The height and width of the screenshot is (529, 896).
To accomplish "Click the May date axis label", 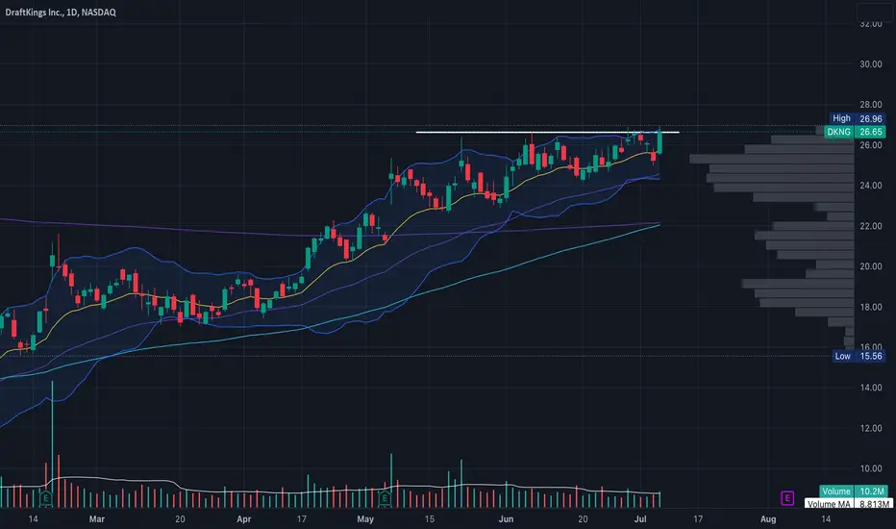I will pyautogui.click(x=365, y=519).
